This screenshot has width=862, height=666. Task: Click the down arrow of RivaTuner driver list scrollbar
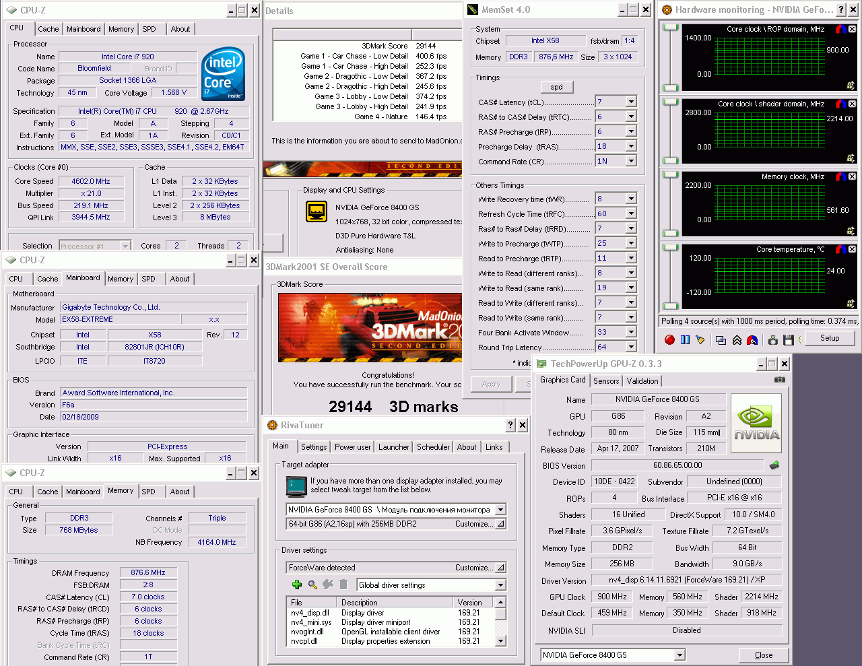[x=500, y=641]
